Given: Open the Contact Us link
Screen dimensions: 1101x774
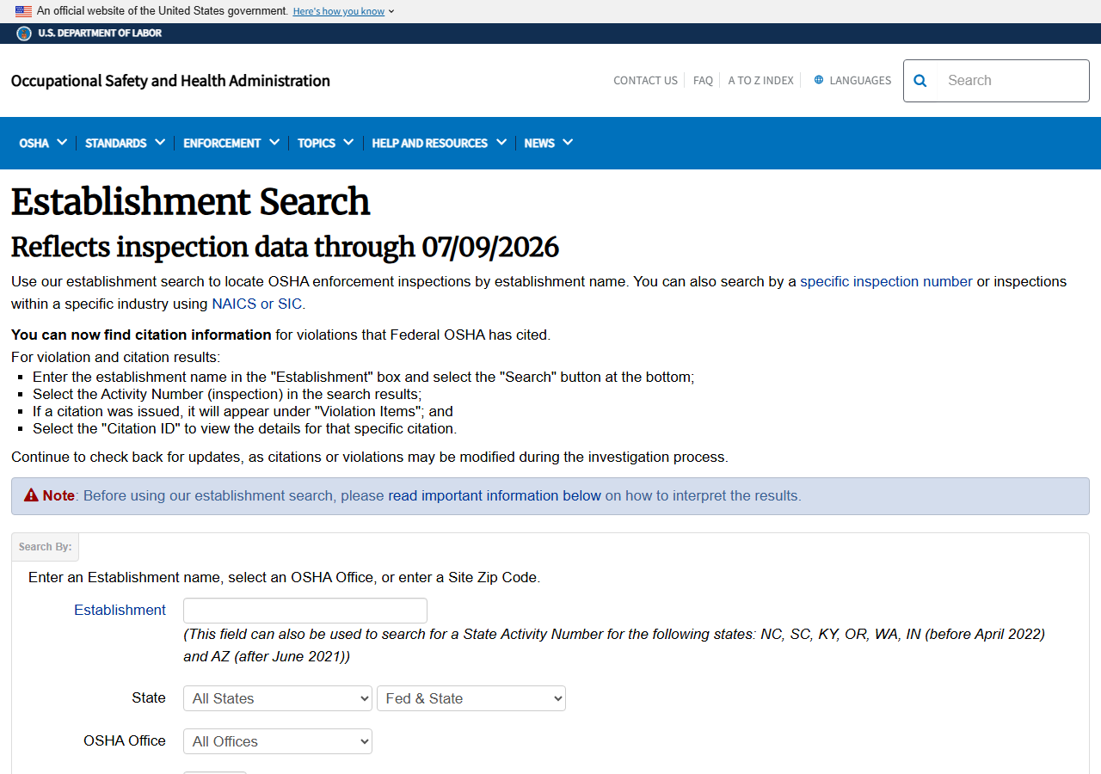Looking at the screenshot, I should point(645,80).
